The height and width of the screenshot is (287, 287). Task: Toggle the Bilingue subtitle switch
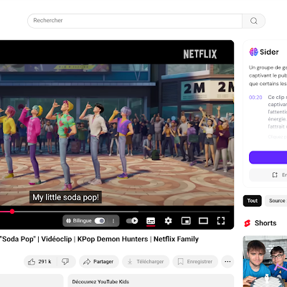pyautogui.click(x=100, y=221)
